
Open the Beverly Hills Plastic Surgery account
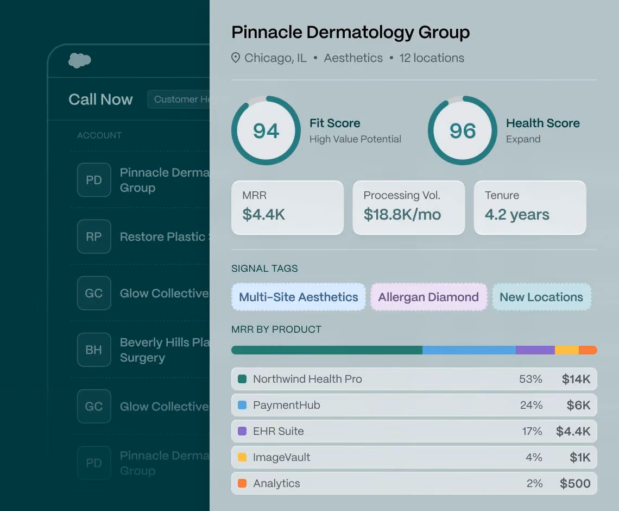click(x=140, y=350)
